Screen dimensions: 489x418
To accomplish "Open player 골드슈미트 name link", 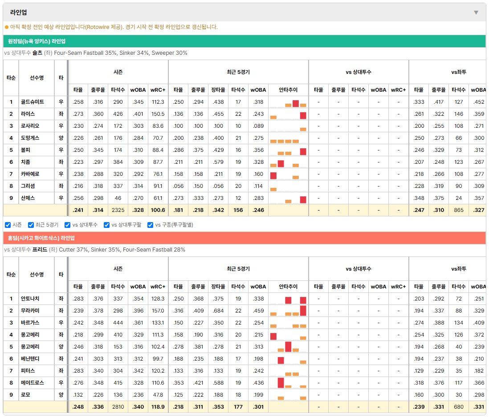I will 33,102.
